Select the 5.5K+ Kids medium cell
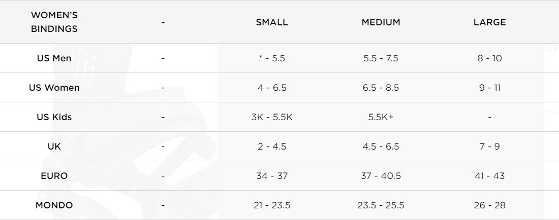The image size is (559, 220). pos(381,117)
